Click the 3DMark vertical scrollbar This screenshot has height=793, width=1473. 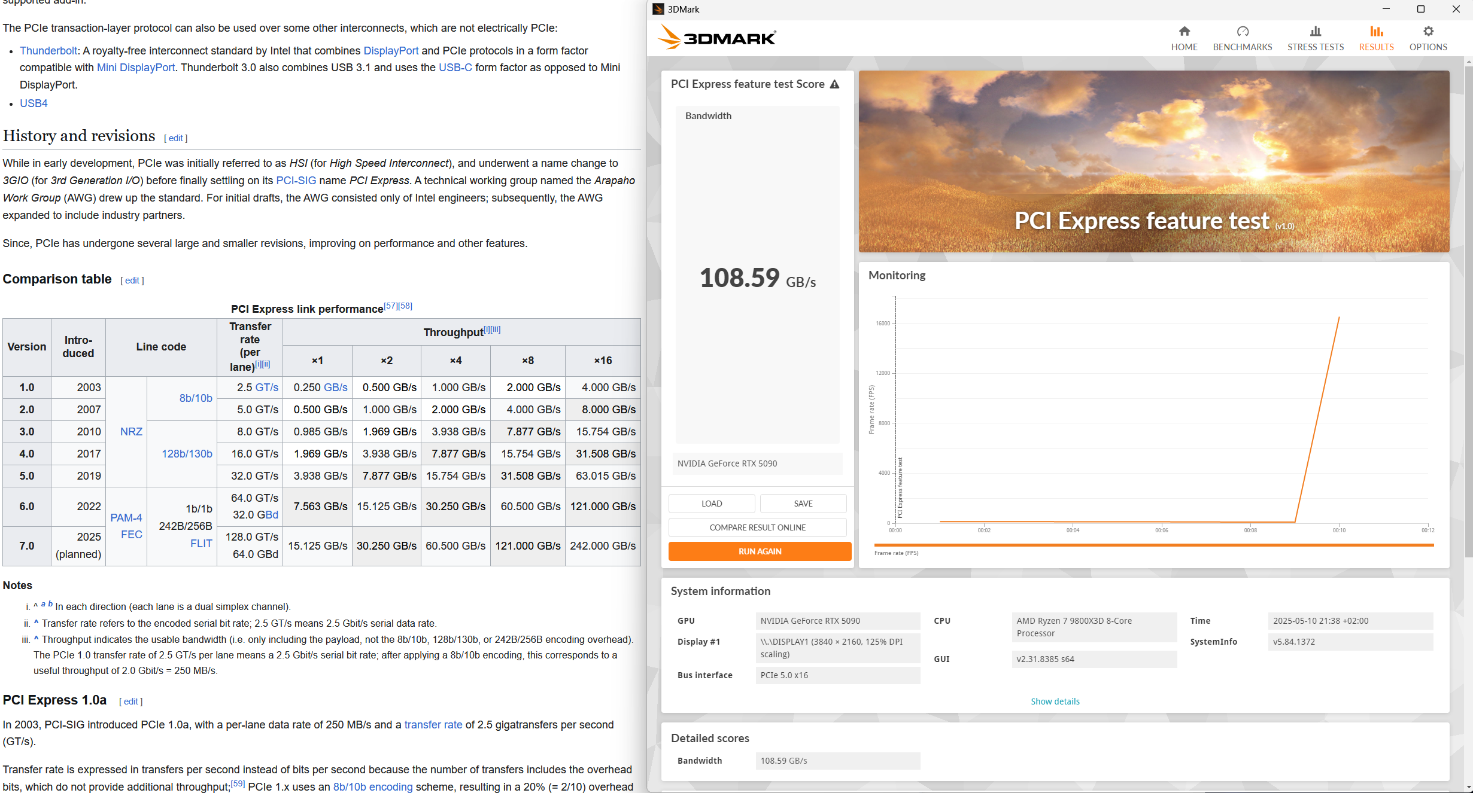(x=1468, y=299)
